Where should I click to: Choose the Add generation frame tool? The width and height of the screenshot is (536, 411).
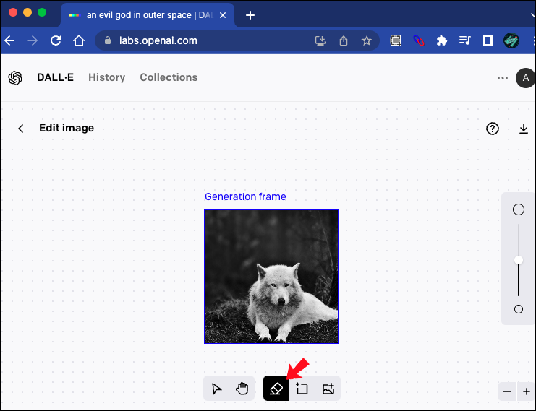click(302, 389)
